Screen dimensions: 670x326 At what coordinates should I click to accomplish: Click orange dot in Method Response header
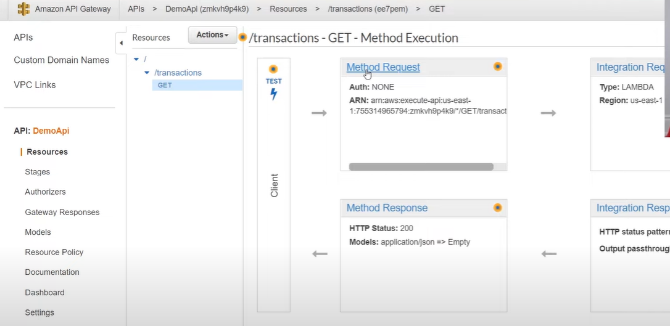point(497,208)
